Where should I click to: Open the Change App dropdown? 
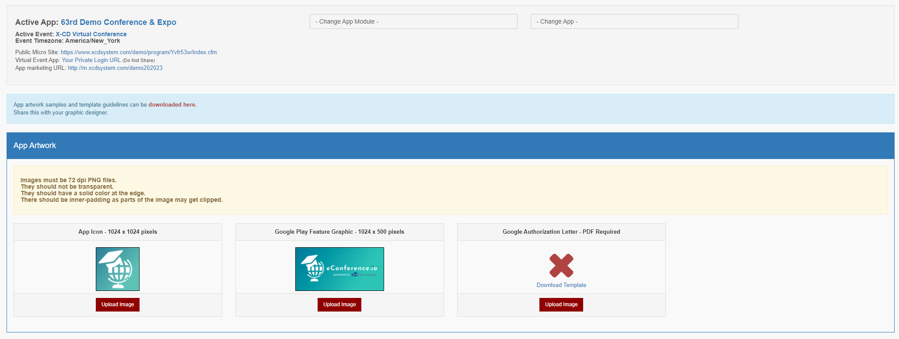(x=634, y=21)
